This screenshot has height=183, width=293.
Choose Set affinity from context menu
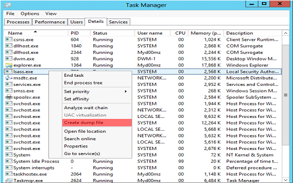click(97, 99)
